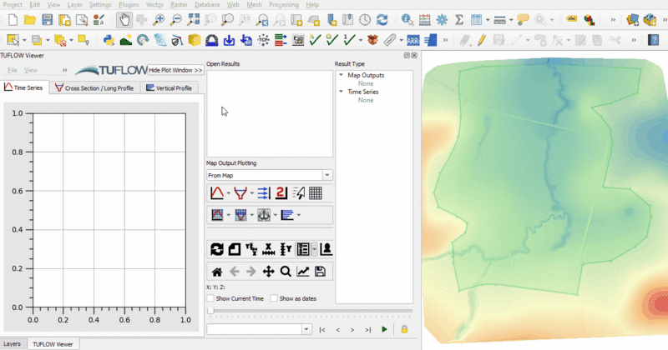Viewport: 668px width, 350px height.
Task: Click the Hide Plot Window button
Action: 175,71
